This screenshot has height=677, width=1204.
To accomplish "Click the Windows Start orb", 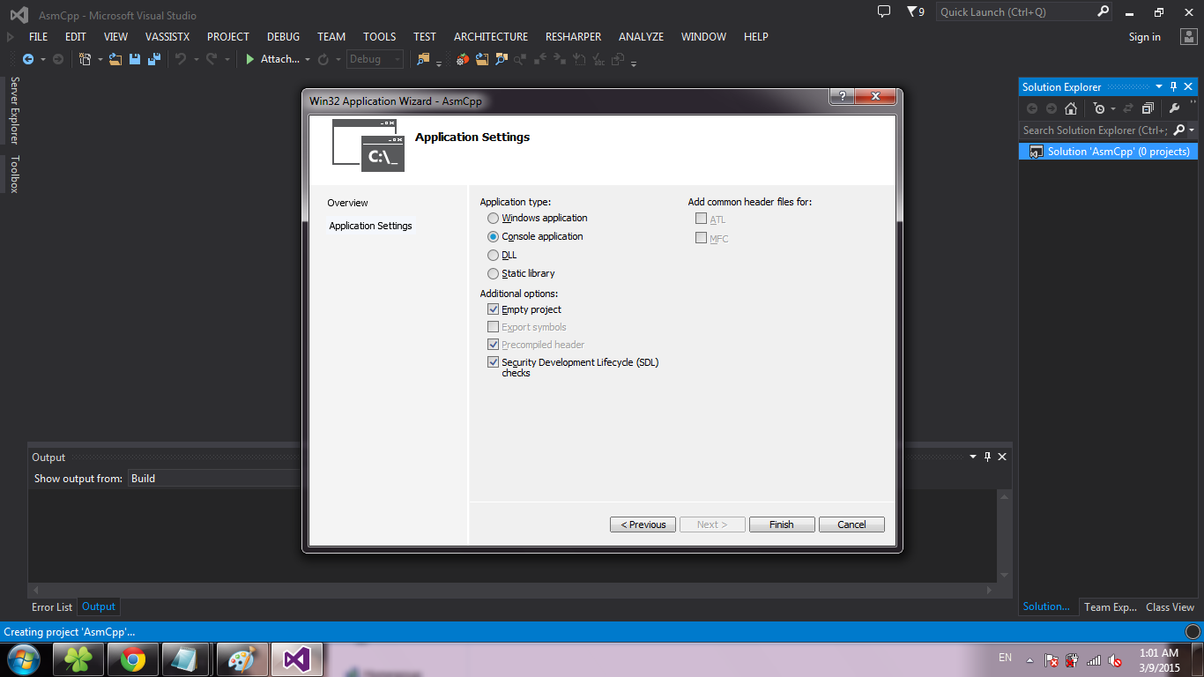I will (23, 659).
